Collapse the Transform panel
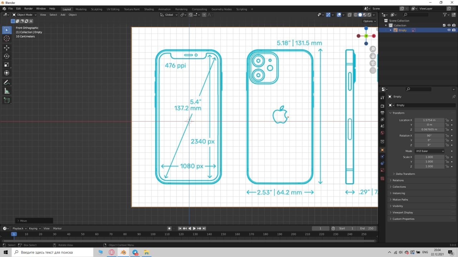The image size is (458, 257). click(x=398, y=113)
